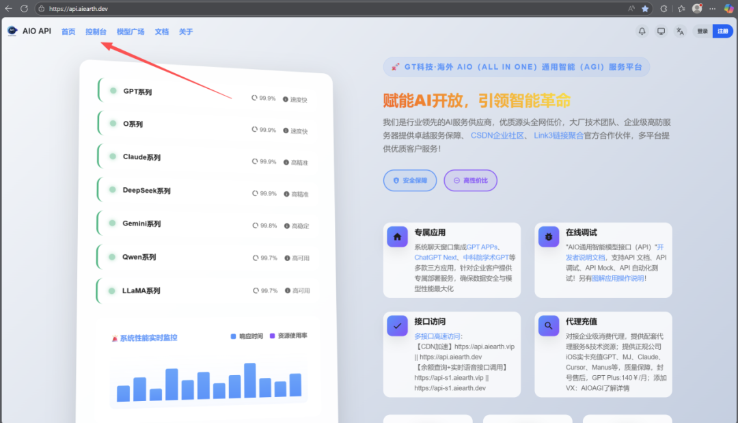Open the 图解应用操作说明 link

pyautogui.click(x=618, y=278)
